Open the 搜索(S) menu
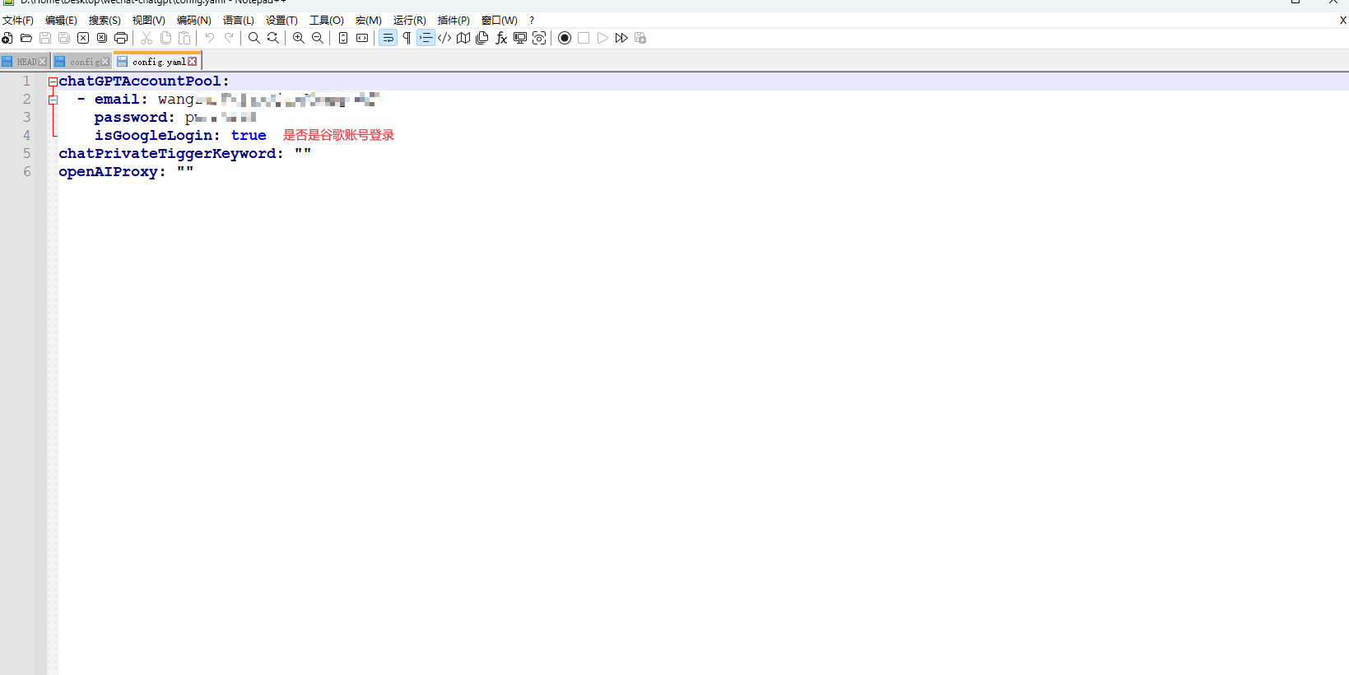1349x675 pixels. [105, 21]
